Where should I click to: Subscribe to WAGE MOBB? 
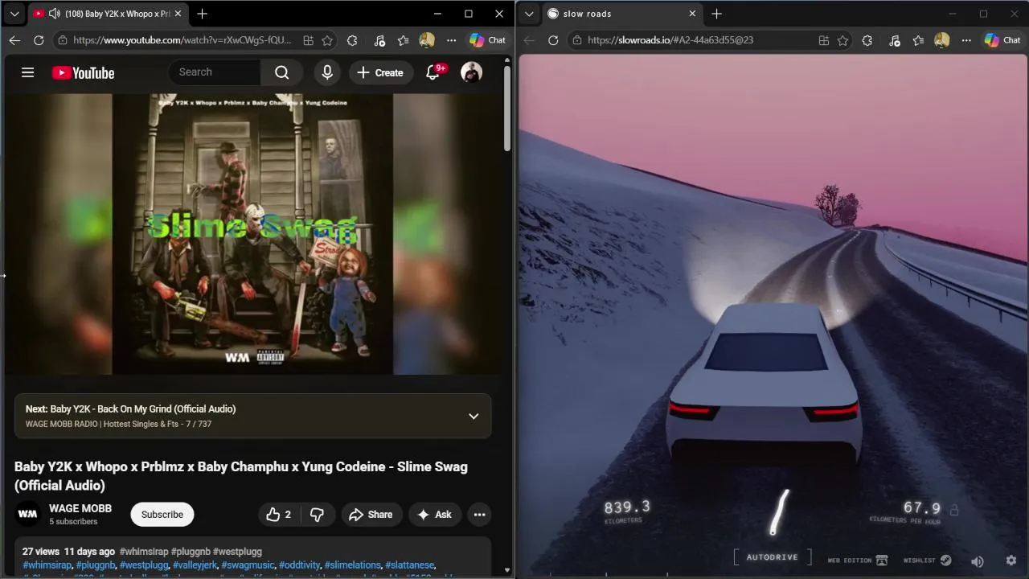162,515
